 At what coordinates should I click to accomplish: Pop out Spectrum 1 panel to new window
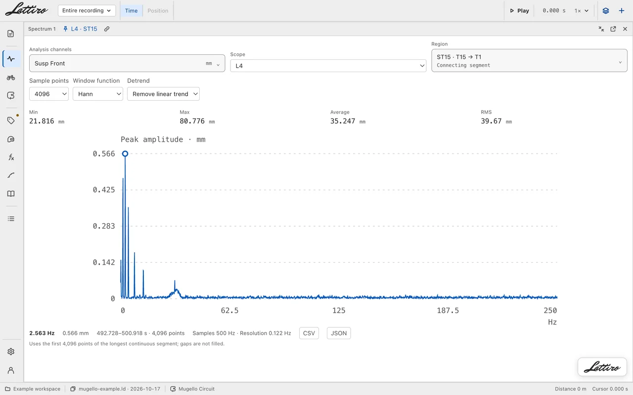[613, 29]
